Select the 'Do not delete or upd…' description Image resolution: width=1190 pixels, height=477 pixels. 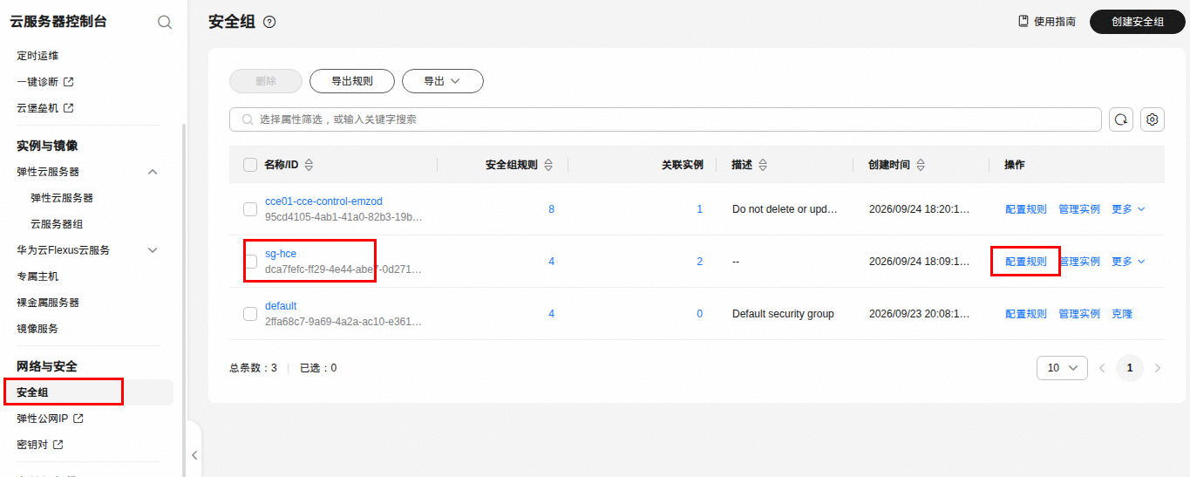785,209
